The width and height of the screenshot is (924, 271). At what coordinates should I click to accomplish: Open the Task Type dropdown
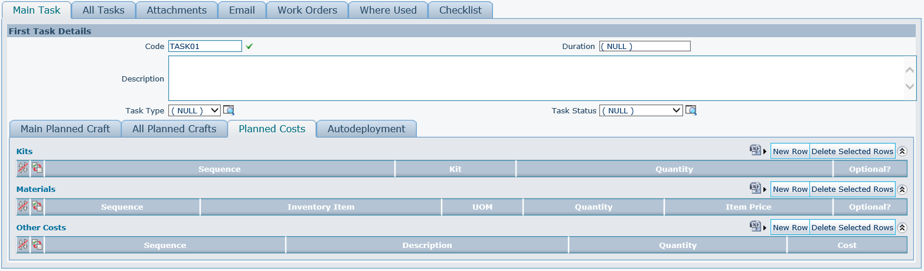194,110
